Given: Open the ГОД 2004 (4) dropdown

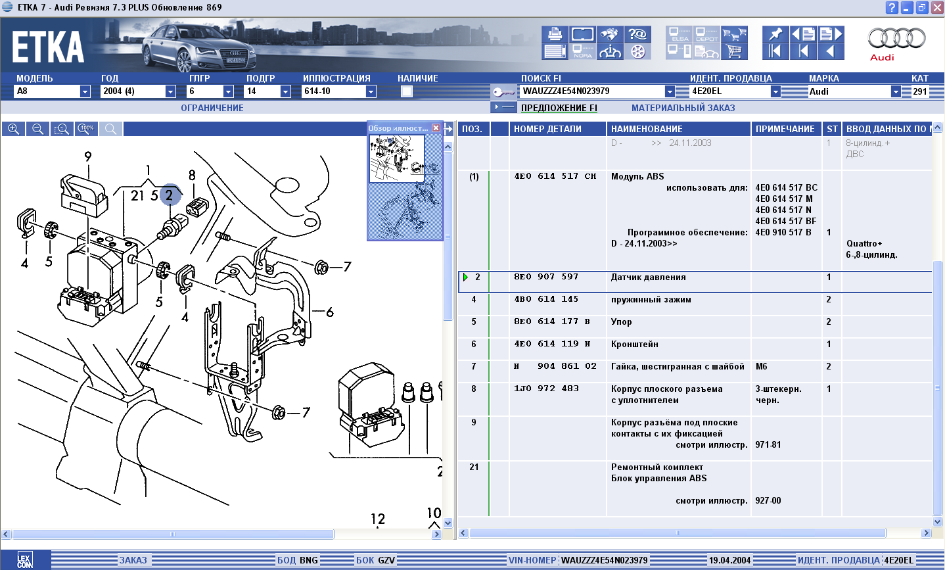Looking at the screenshot, I should [x=170, y=91].
